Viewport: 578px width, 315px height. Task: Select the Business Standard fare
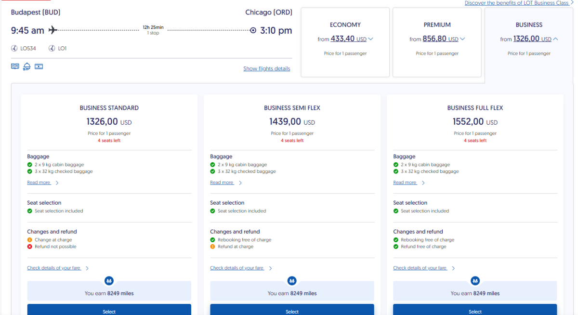(x=109, y=310)
